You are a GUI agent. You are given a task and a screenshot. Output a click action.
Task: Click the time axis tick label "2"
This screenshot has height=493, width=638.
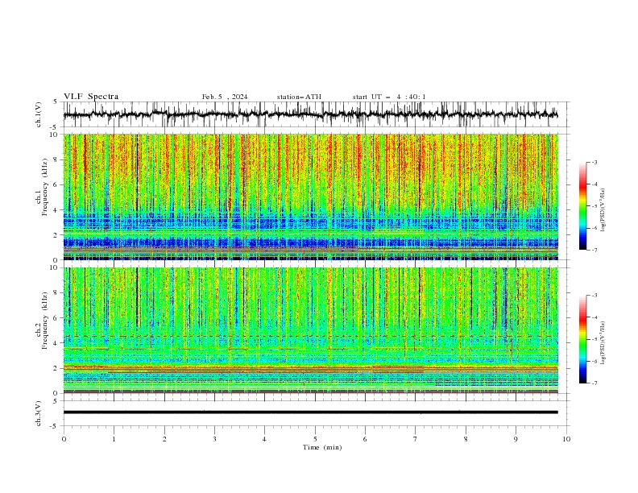click(164, 439)
